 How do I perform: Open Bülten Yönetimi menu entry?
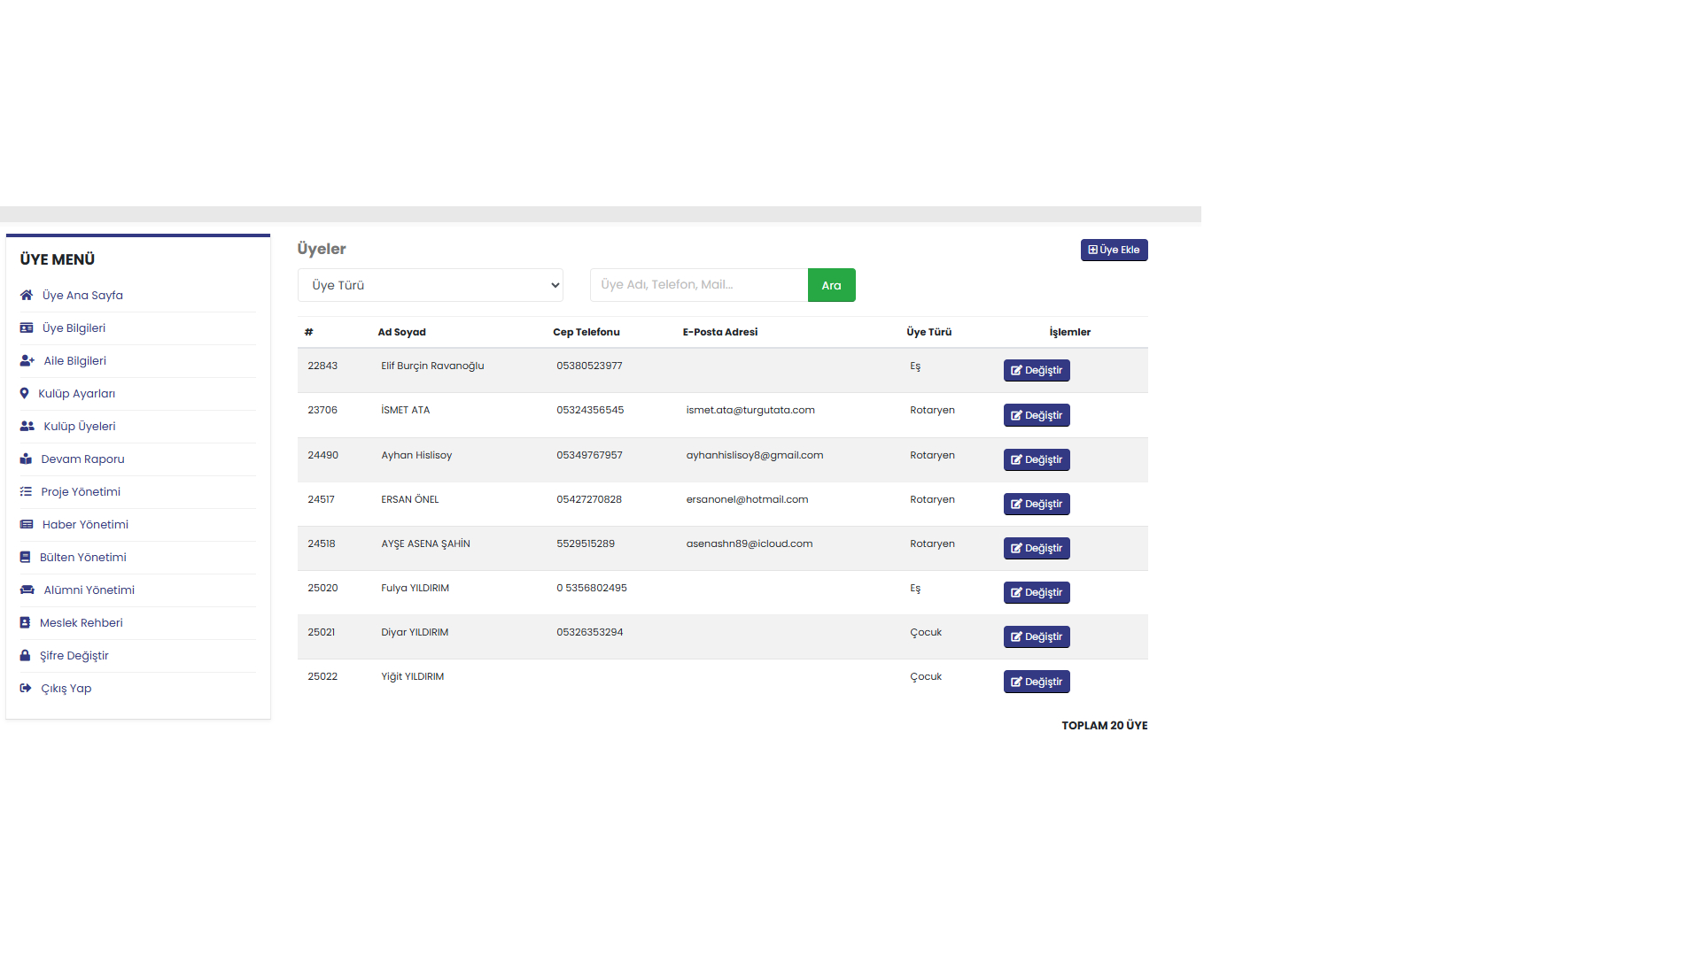82,557
